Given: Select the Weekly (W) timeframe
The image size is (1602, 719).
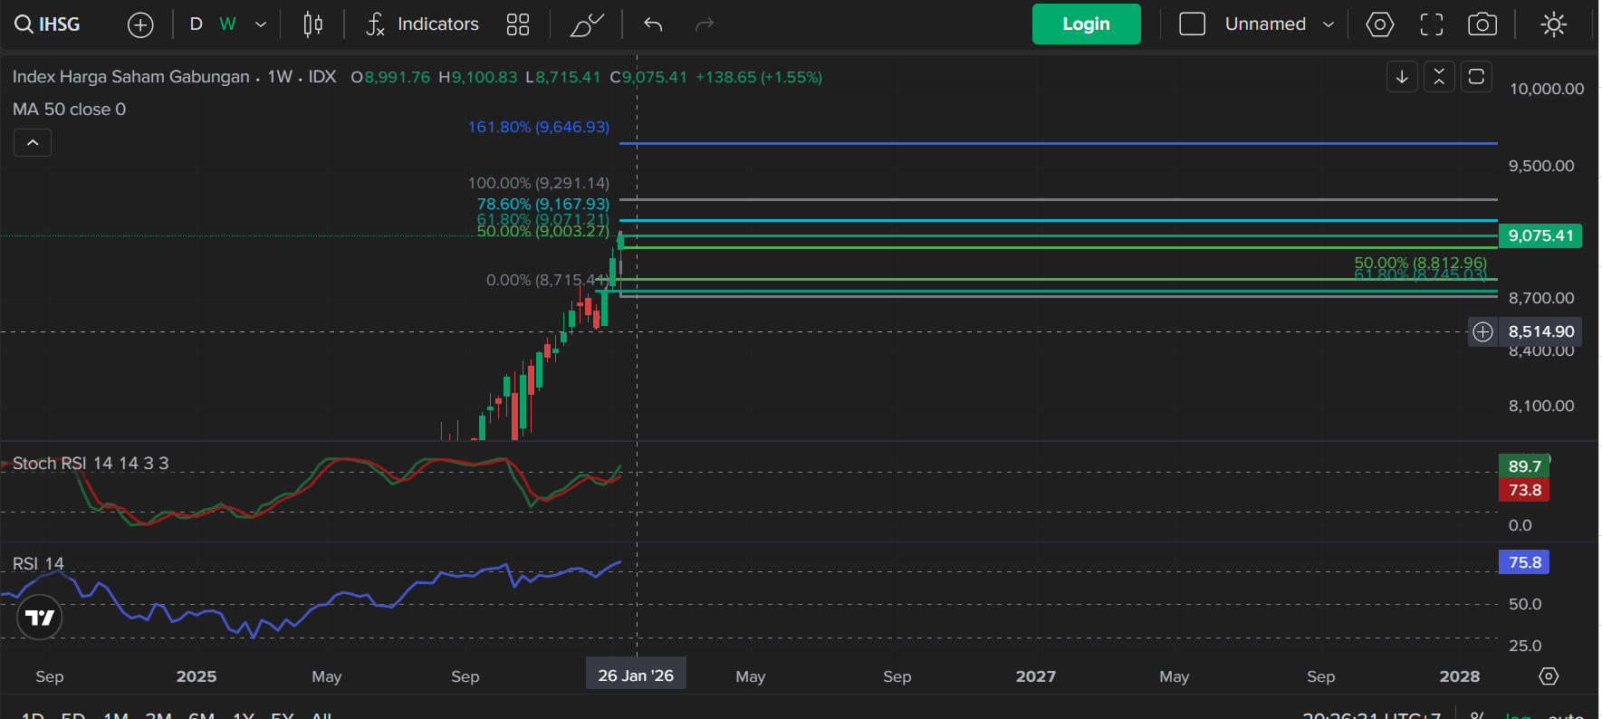Looking at the screenshot, I should (x=227, y=24).
